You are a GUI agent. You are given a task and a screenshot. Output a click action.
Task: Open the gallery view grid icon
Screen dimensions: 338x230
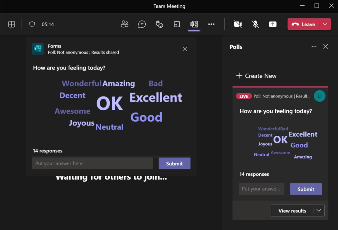point(12,24)
